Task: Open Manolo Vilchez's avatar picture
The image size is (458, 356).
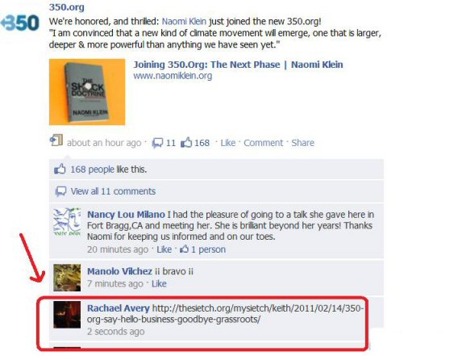Action: [67, 278]
